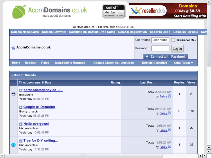The image size is (211, 158).
Task: Open the Register page
Action: pyautogui.click(x=31, y=63)
